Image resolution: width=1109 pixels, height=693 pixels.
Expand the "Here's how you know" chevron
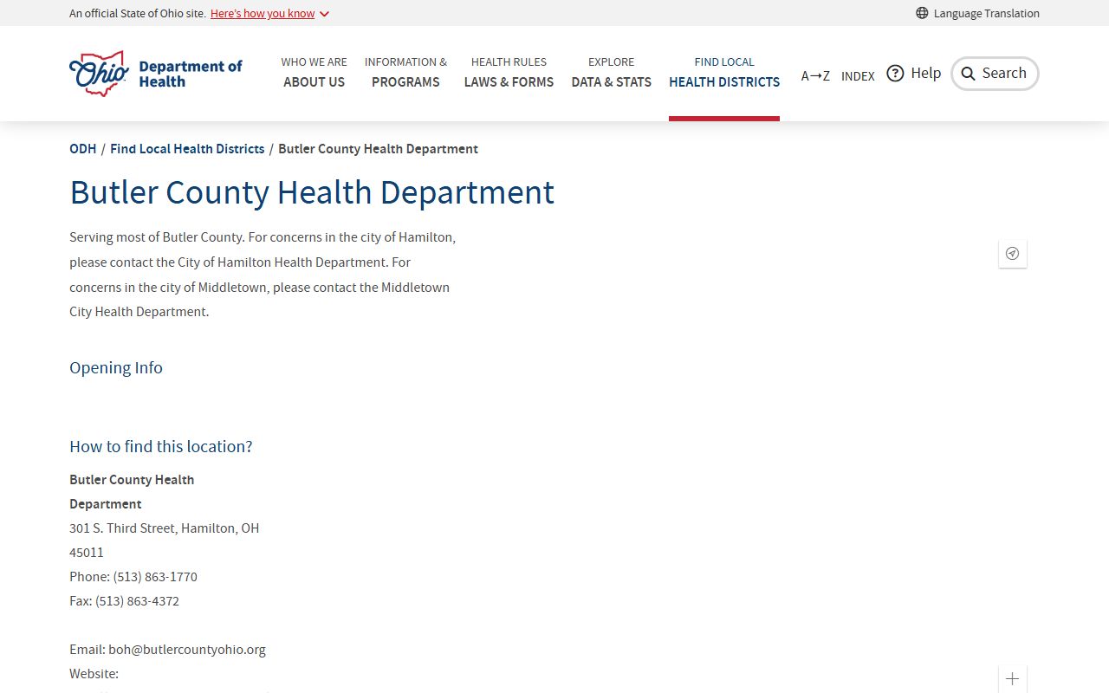click(x=325, y=14)
